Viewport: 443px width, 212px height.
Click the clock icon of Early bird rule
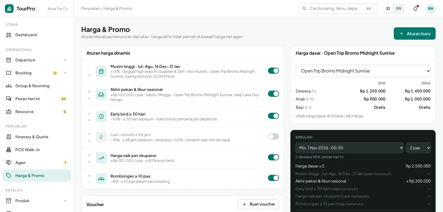coord(101,116)
